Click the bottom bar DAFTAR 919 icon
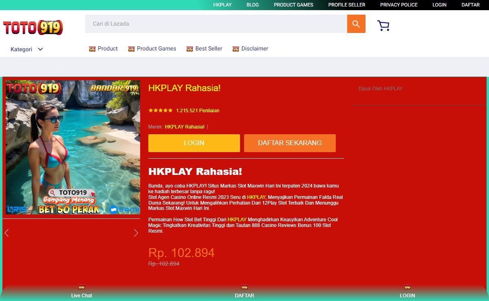Viewport: 489px width, 301px height. 244,287
